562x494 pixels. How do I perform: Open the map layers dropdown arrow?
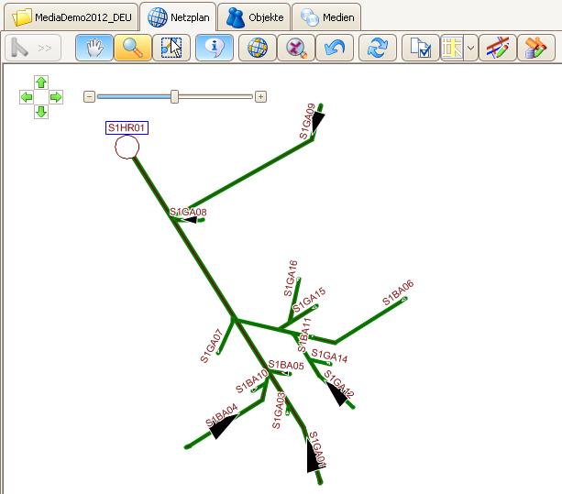pos(471,48)
